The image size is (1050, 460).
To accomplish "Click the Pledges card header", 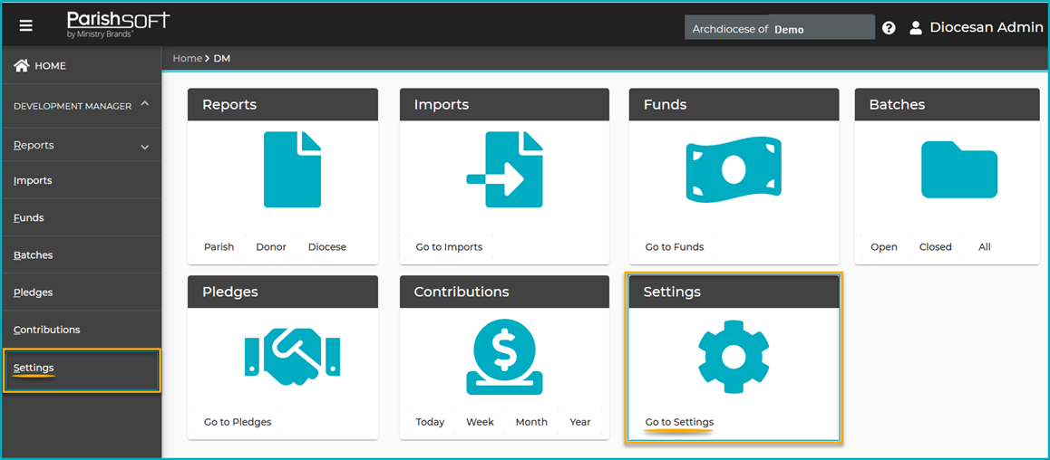I will pos(283,292).
